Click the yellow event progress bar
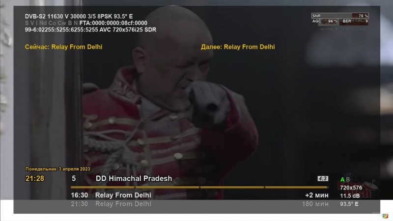Screen dimensions: 393x221 coord(199,187)
